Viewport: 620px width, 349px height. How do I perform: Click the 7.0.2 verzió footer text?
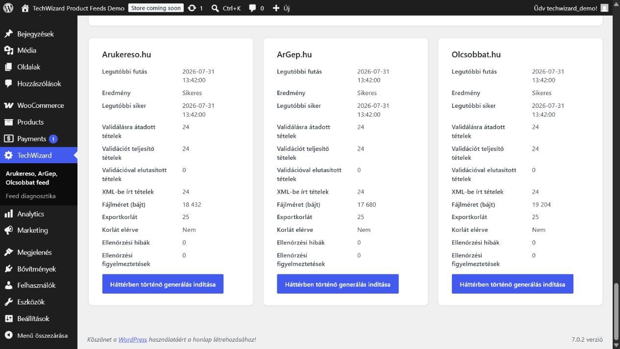(587, 339)
